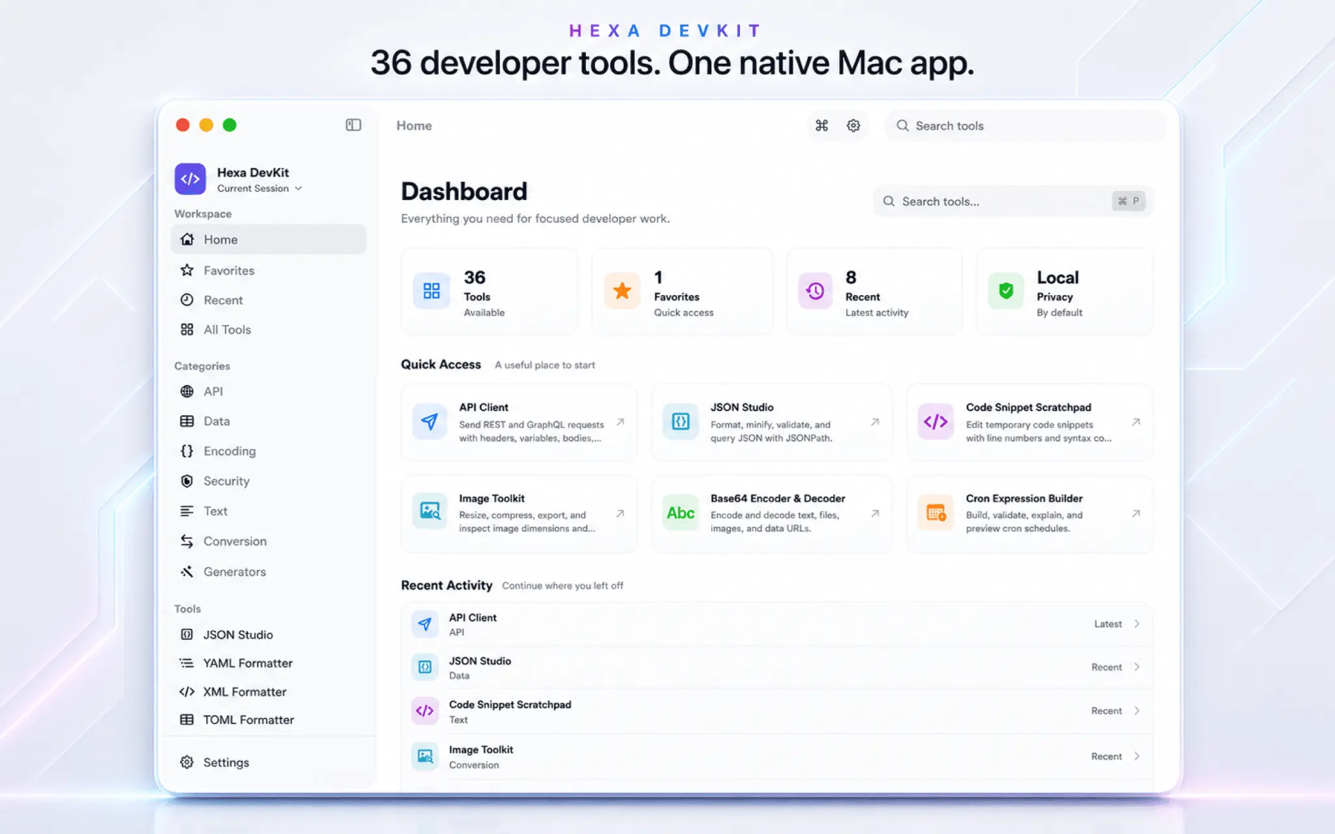Open the Base64 Encoder & Decoder card
Screen dimensions: 1335x834
(x=772, y=513)
